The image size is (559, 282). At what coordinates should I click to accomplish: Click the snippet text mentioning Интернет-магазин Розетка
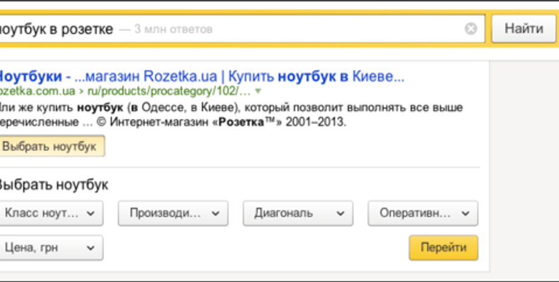182,122
